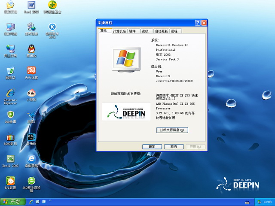This screenshot has width=275, height=206.
Task: Click the Windows XP monitor logo image
Action: 126,60
